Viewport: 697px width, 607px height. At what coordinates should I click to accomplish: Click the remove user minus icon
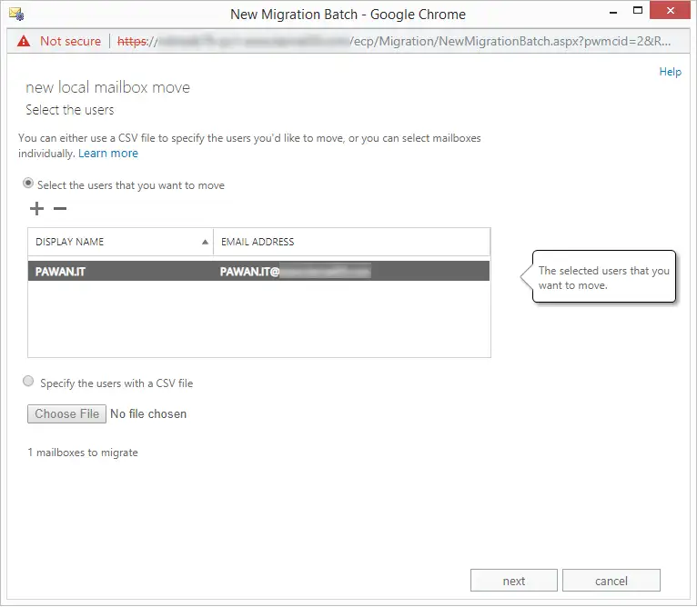pyautogui.click(x=60, y=209)
